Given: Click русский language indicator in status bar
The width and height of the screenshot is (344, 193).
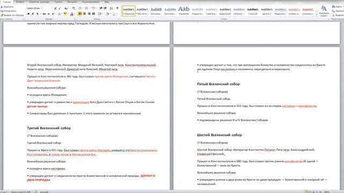Looking at the screenshot, I should [x=44, y=192].
